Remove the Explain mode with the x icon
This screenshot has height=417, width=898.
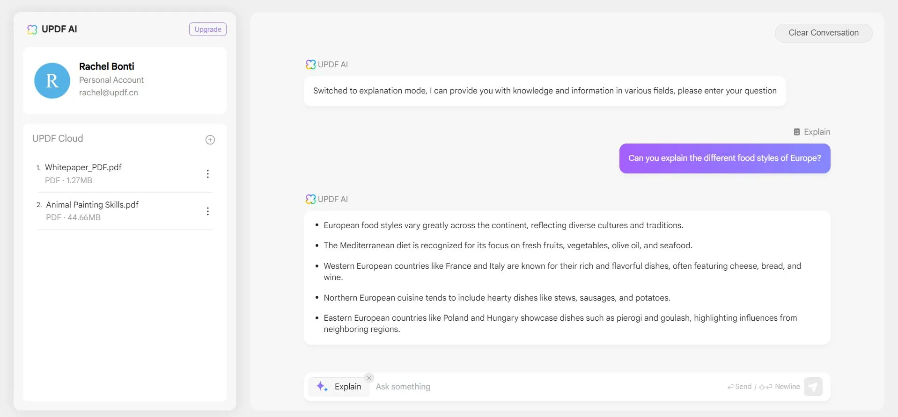(x=369, y=378)
